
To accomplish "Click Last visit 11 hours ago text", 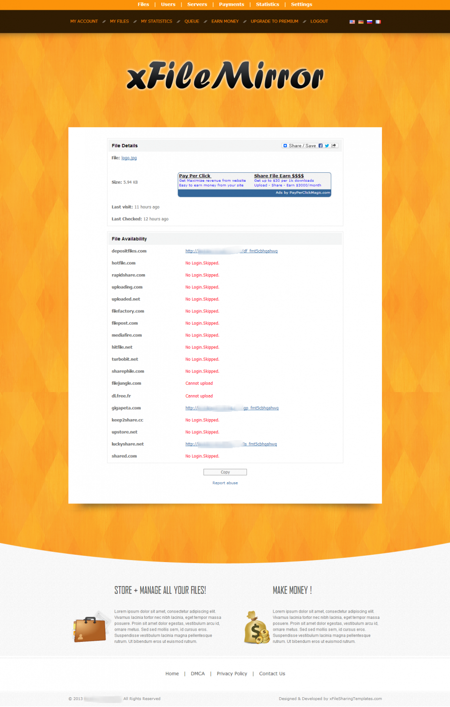I will pos(135,207).
